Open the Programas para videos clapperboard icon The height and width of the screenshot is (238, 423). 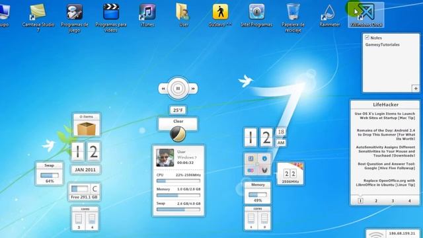111,12
